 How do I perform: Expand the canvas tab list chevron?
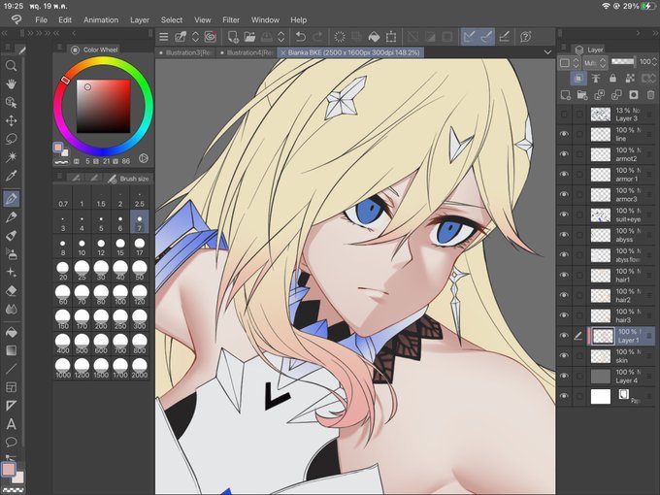[x=547, y=52]
